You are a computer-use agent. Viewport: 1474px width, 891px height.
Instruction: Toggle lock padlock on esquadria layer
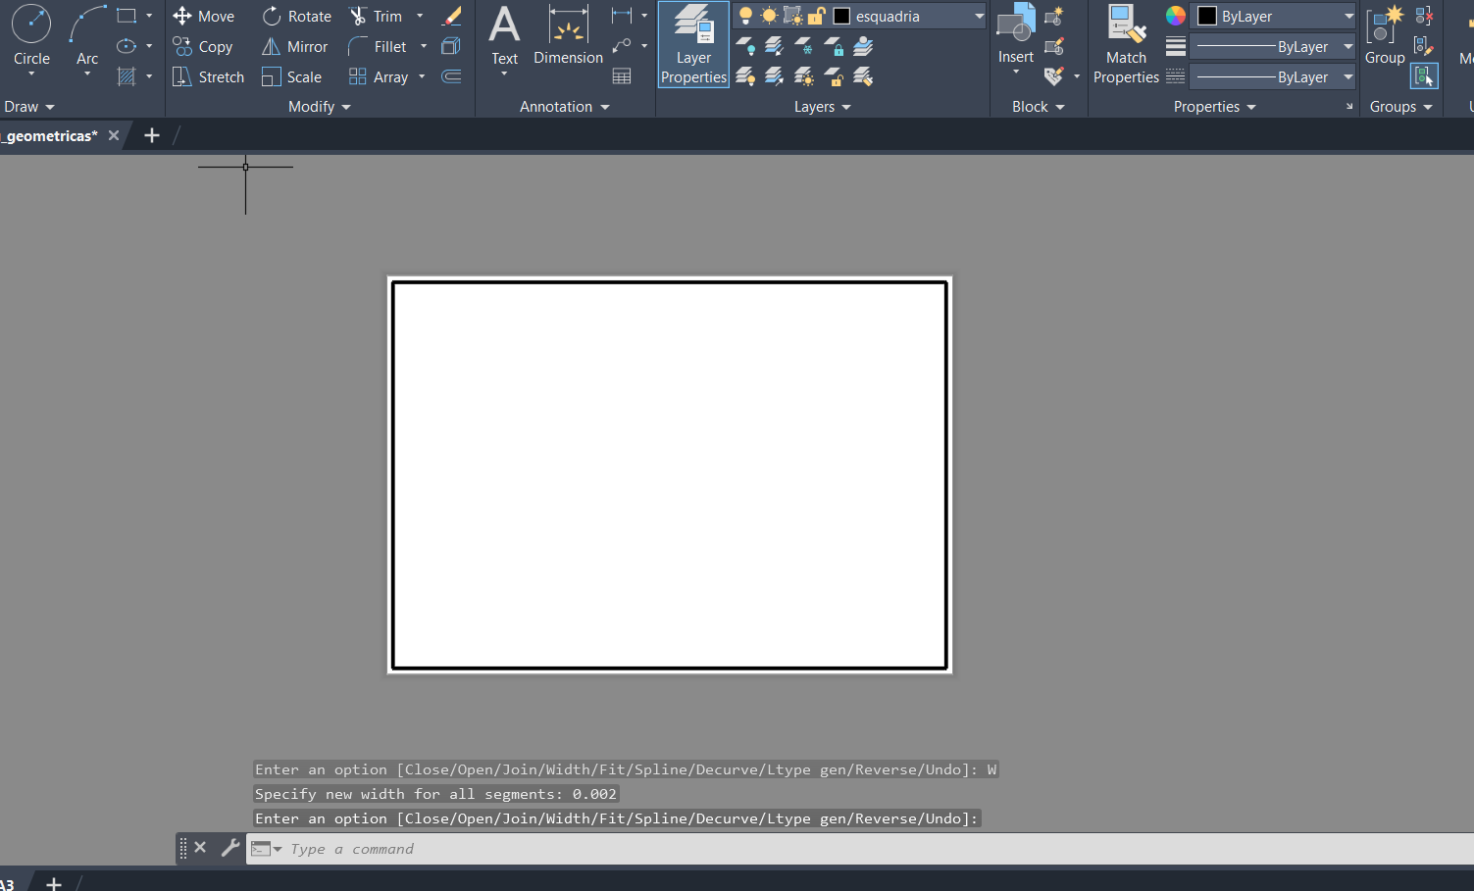coord(816,17)
